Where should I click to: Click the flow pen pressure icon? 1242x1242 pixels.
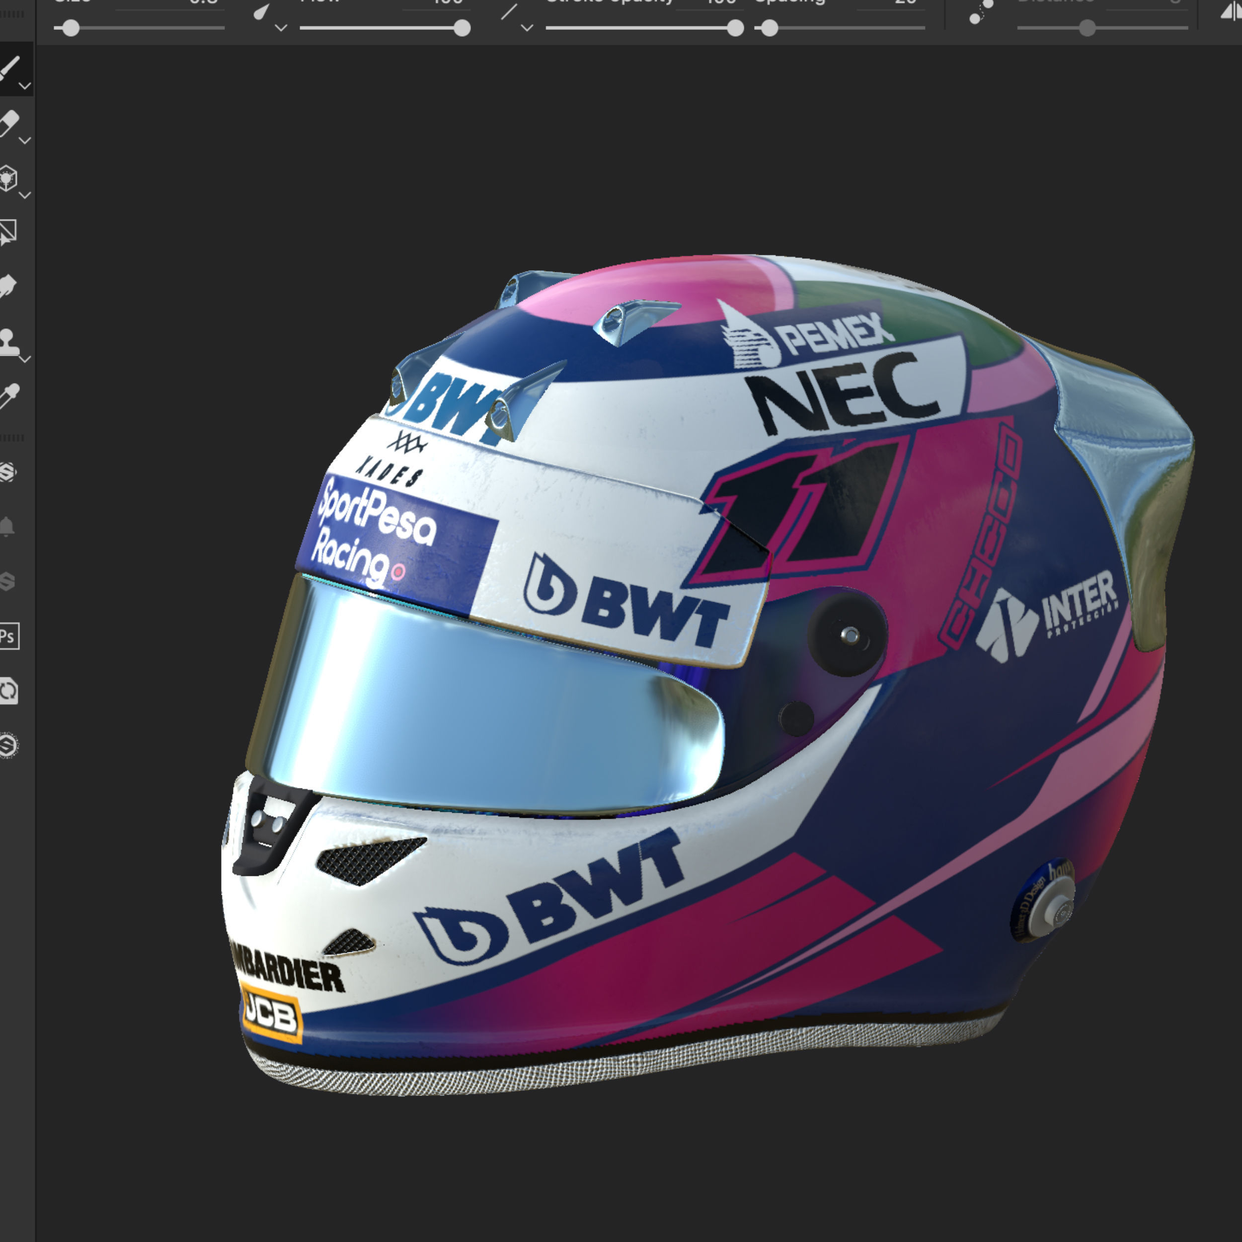(x=261, y=11)
